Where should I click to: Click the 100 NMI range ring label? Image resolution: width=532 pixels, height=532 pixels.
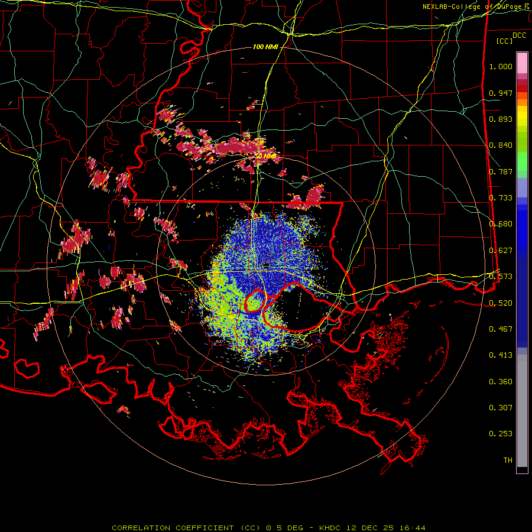coord(265,47)
